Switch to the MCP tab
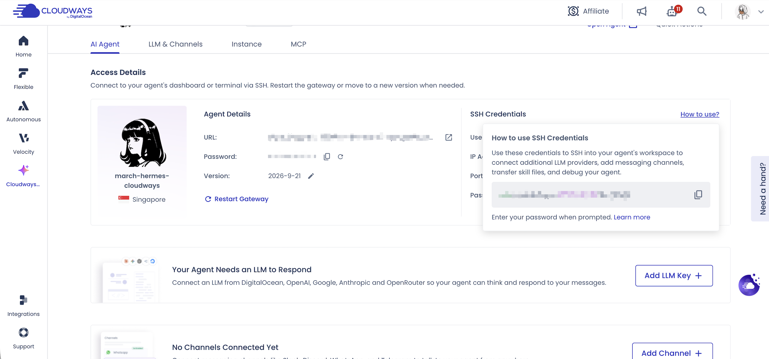This screenshot has width=769, height=359. coord(298,44)
